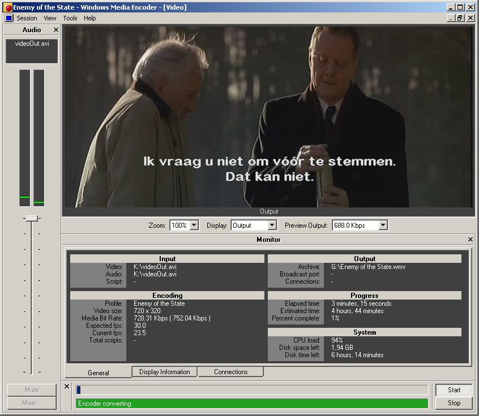The width and height of the screenshot is (479, 416).
Task: Click the Expected fps value 30.0
Action: [x=140, y=326]
